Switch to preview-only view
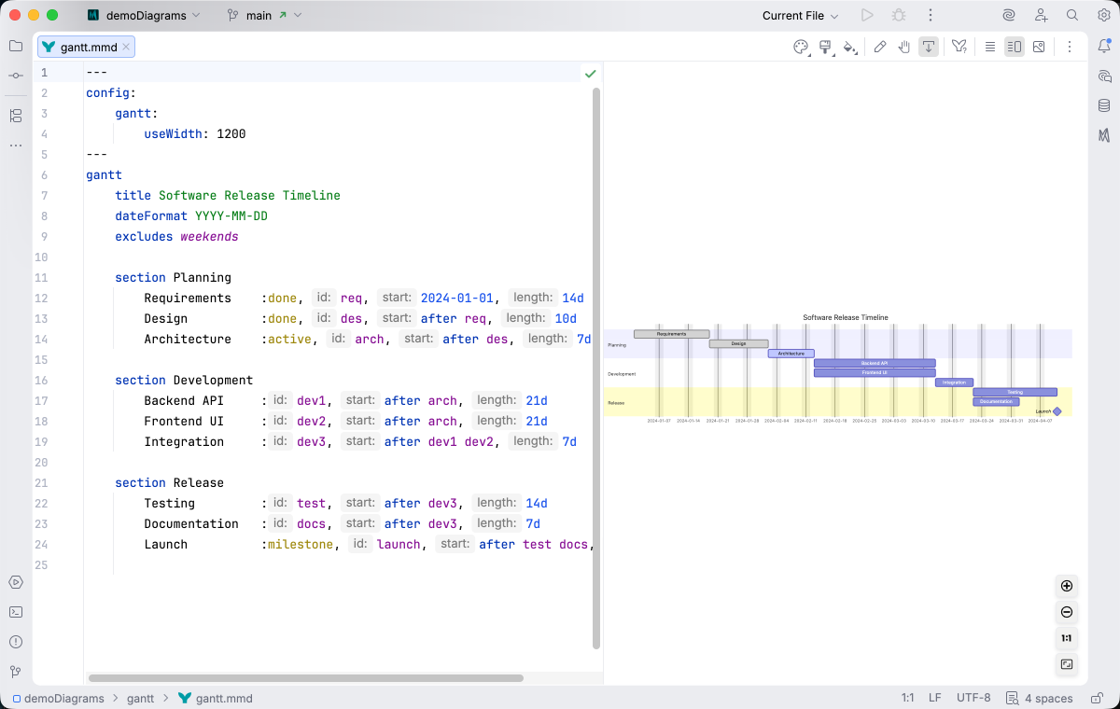This screenshot has width=1120, height=709. pyautogui.click(x=1039, y=47)
